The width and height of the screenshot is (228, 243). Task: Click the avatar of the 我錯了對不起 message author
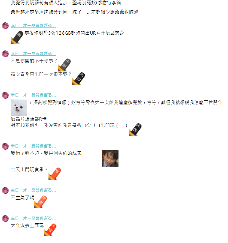pos(5,146)
